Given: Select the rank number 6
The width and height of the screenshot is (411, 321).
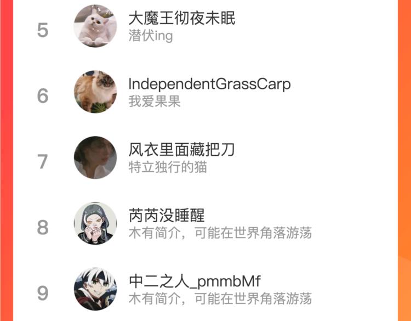Looking at the screenshot, I should click(43, 96).
